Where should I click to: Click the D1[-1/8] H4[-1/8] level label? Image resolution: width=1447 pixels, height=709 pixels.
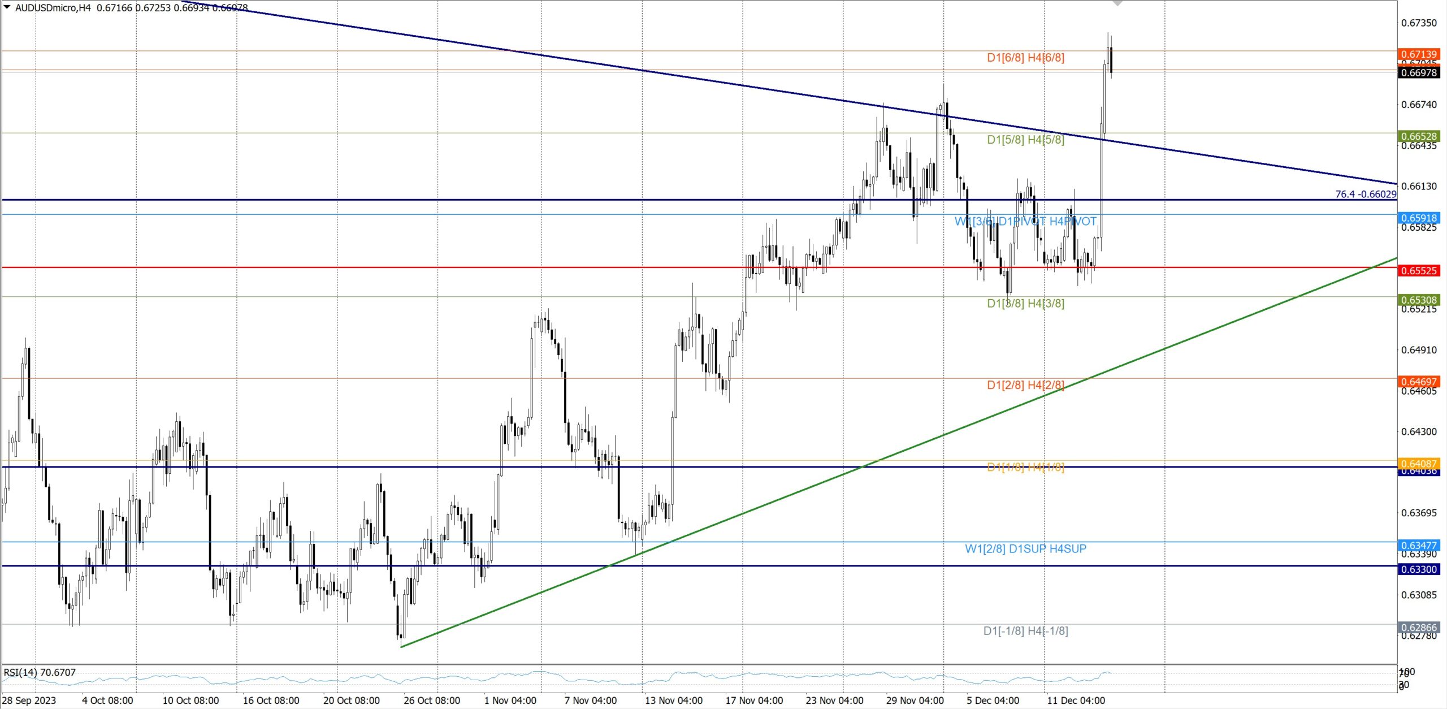[1025, 631]
